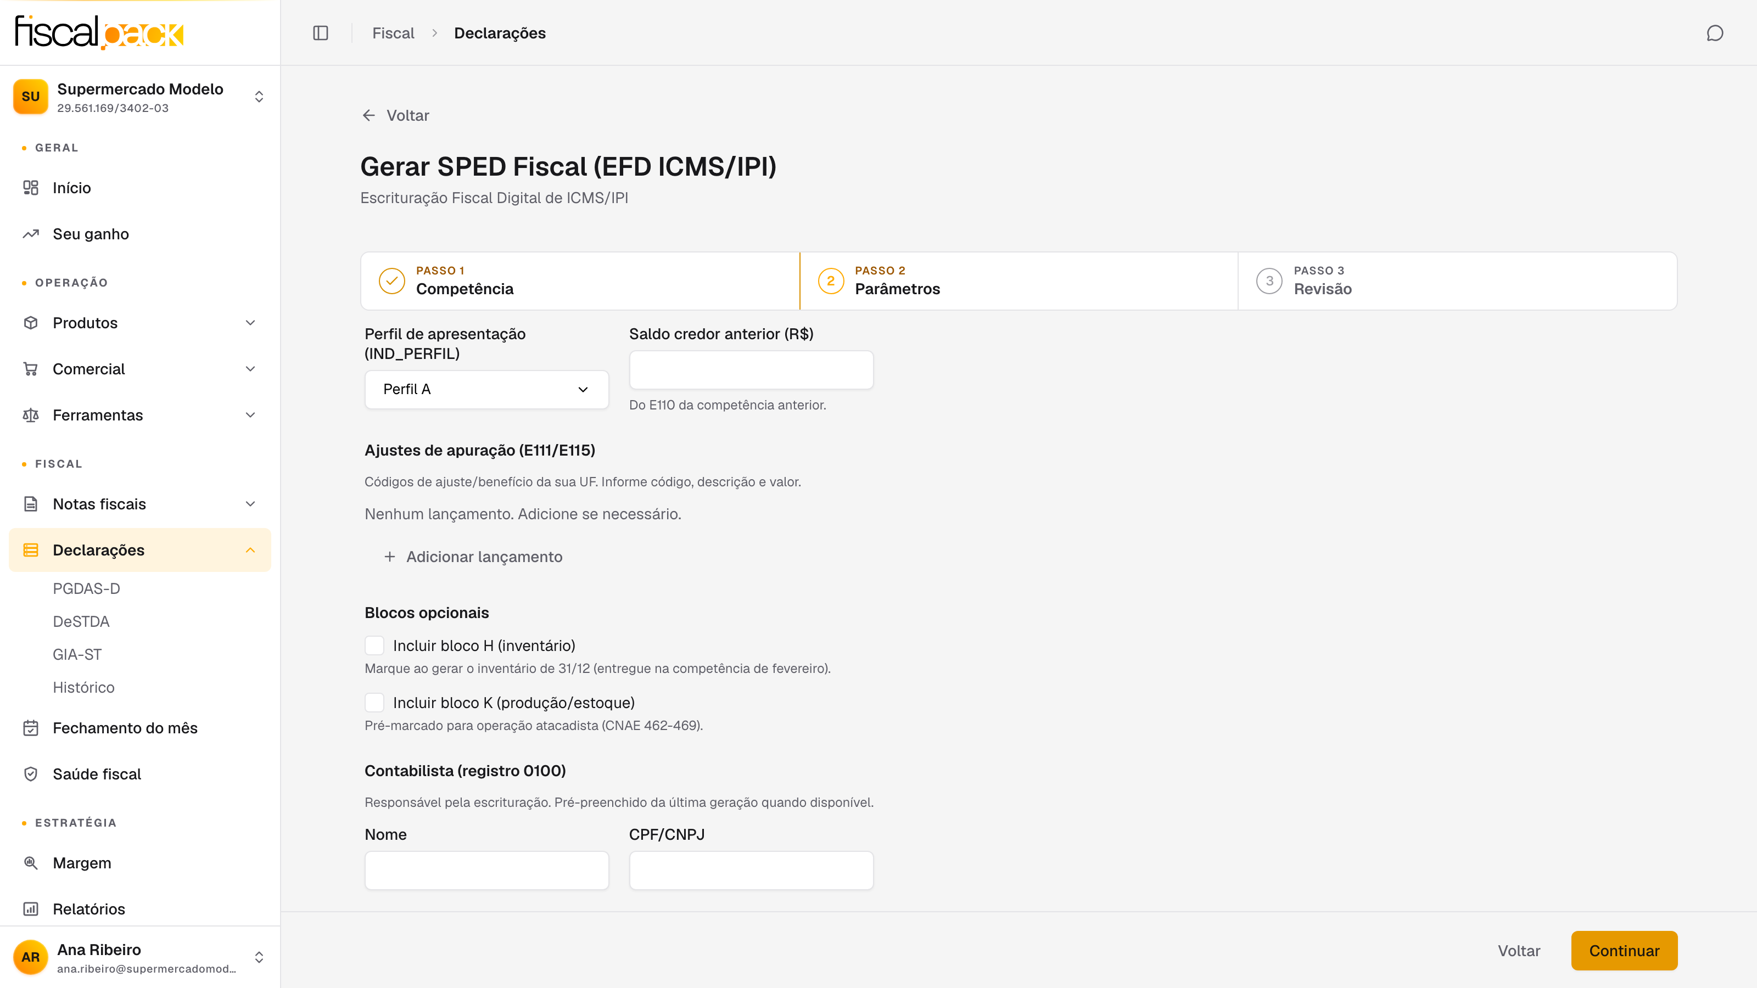This screenshot has height=988, width=1757.
Task: Enable Incluir bloco K (produção/estoque)
Action: coord(374,703)
